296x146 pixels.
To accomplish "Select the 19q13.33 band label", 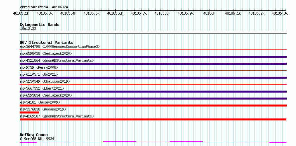I will (28, 29).
